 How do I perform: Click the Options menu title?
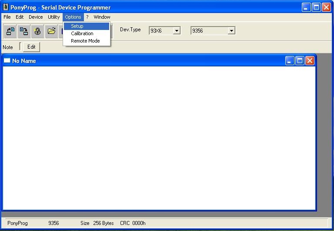point(73,17)
